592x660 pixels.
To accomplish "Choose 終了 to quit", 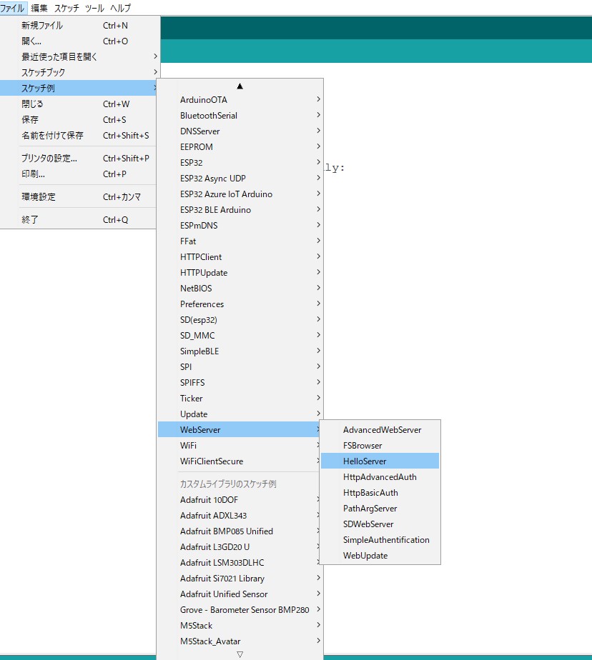I will pos(79,220).
